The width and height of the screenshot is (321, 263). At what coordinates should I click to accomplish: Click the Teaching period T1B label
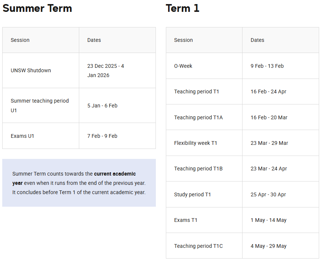[x=198, y=169]
